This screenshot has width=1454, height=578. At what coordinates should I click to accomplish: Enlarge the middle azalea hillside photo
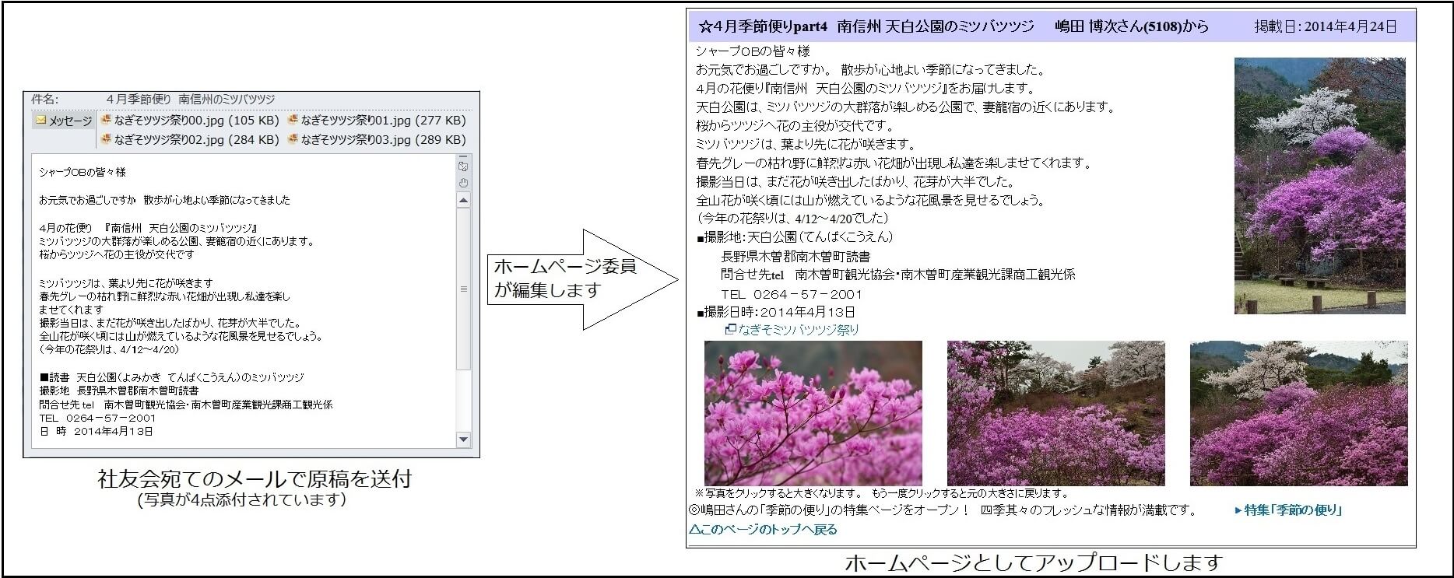point(1056,413)
